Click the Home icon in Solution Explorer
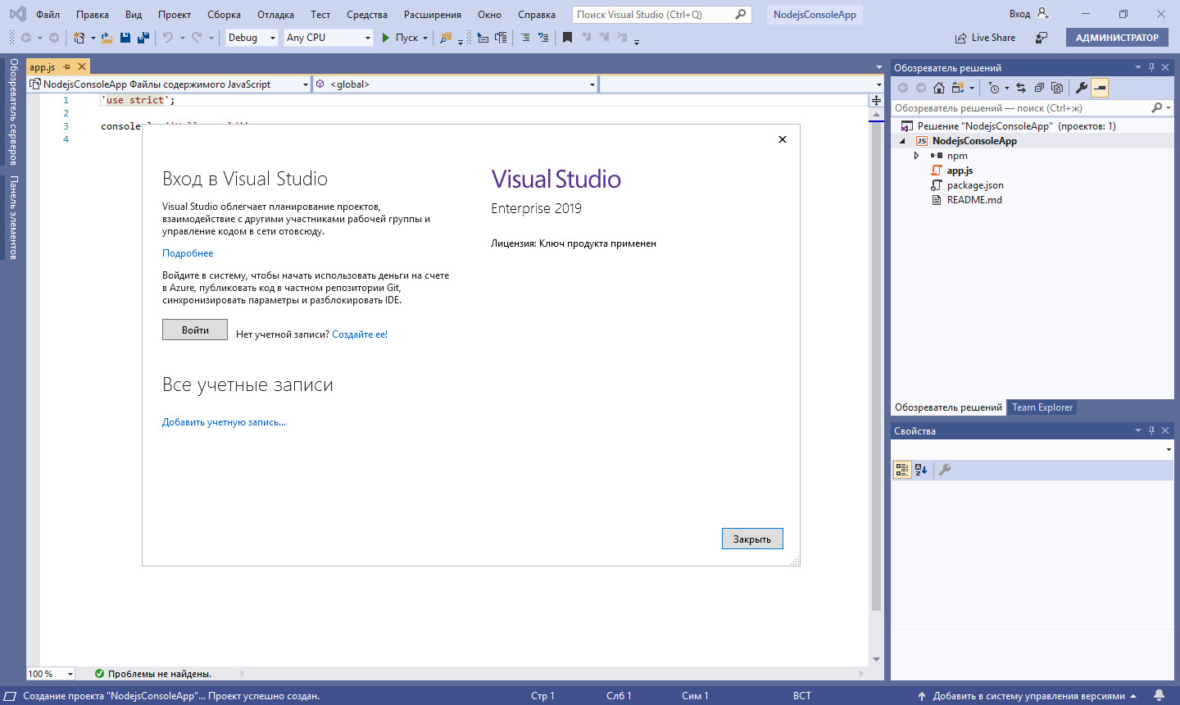Image resolution: width=1180 pixels, height=705 pixels. click(x=939, y=88)
